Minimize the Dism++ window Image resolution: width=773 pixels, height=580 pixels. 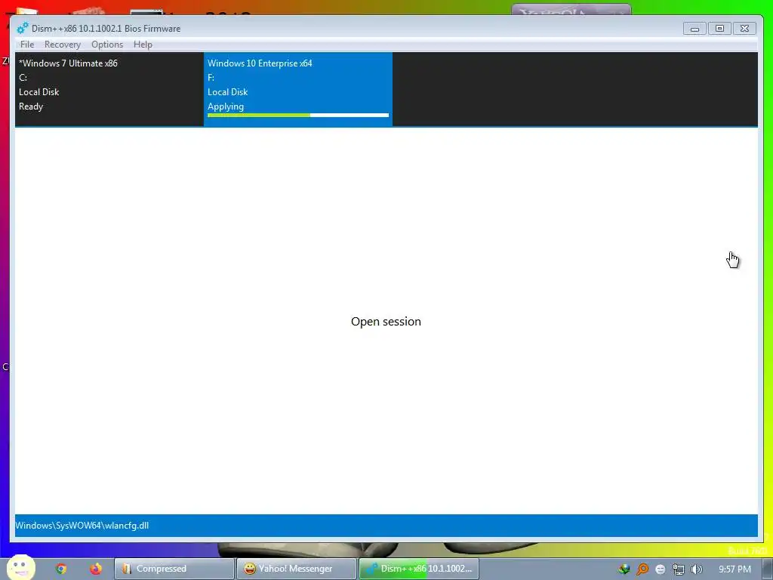(x=694, y=29)
